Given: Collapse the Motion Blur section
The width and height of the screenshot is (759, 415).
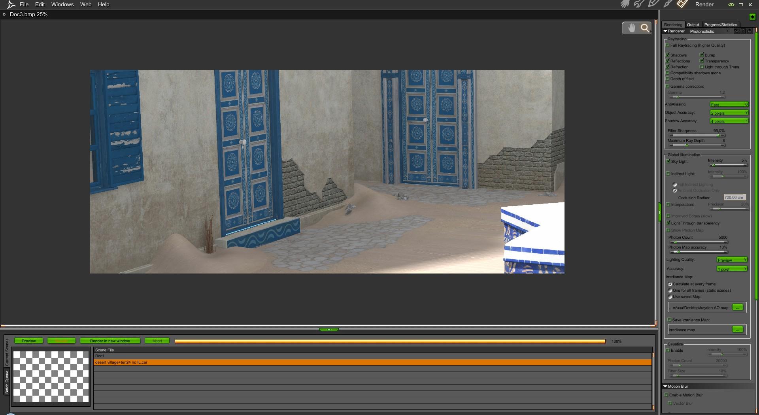Looking at the screenshot, I should click(x=666, y=387).
